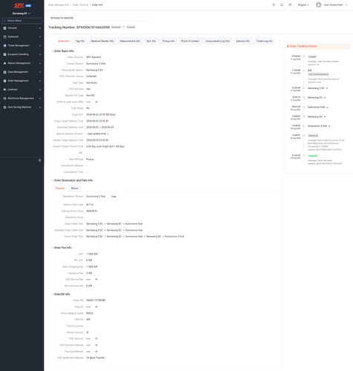The width and height of the screenshot is (353, 371).
Task: Select the Forward path tab
Action: [x=60, y=188]
